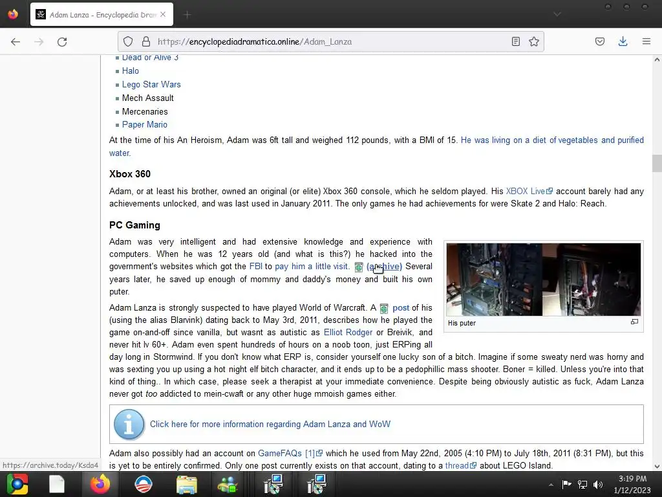Click the Action Center flag tray icon
Image resolution: width=662 pixels, height=497 pixels.
[x=566, y=484]
